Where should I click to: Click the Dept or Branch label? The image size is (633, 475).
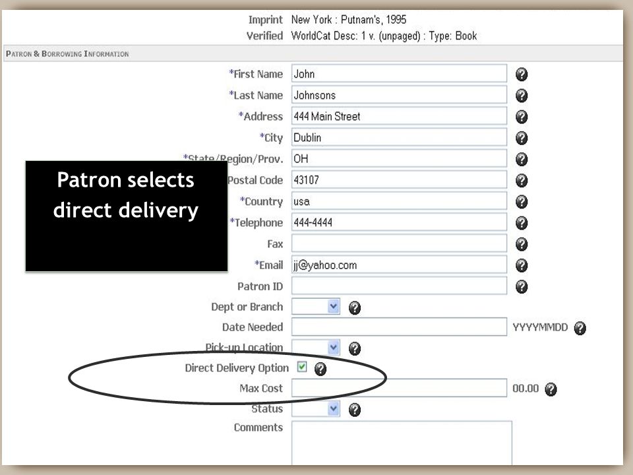[247, 307]
